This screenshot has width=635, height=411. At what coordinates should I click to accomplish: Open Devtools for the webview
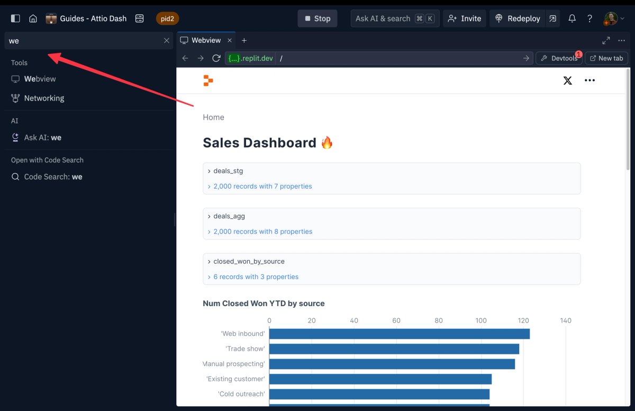pyautogui.click(x=559, y=58)
